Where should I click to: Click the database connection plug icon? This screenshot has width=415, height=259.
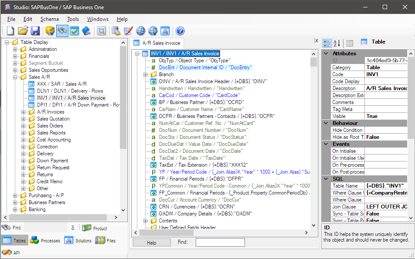(x=116, y=31)
